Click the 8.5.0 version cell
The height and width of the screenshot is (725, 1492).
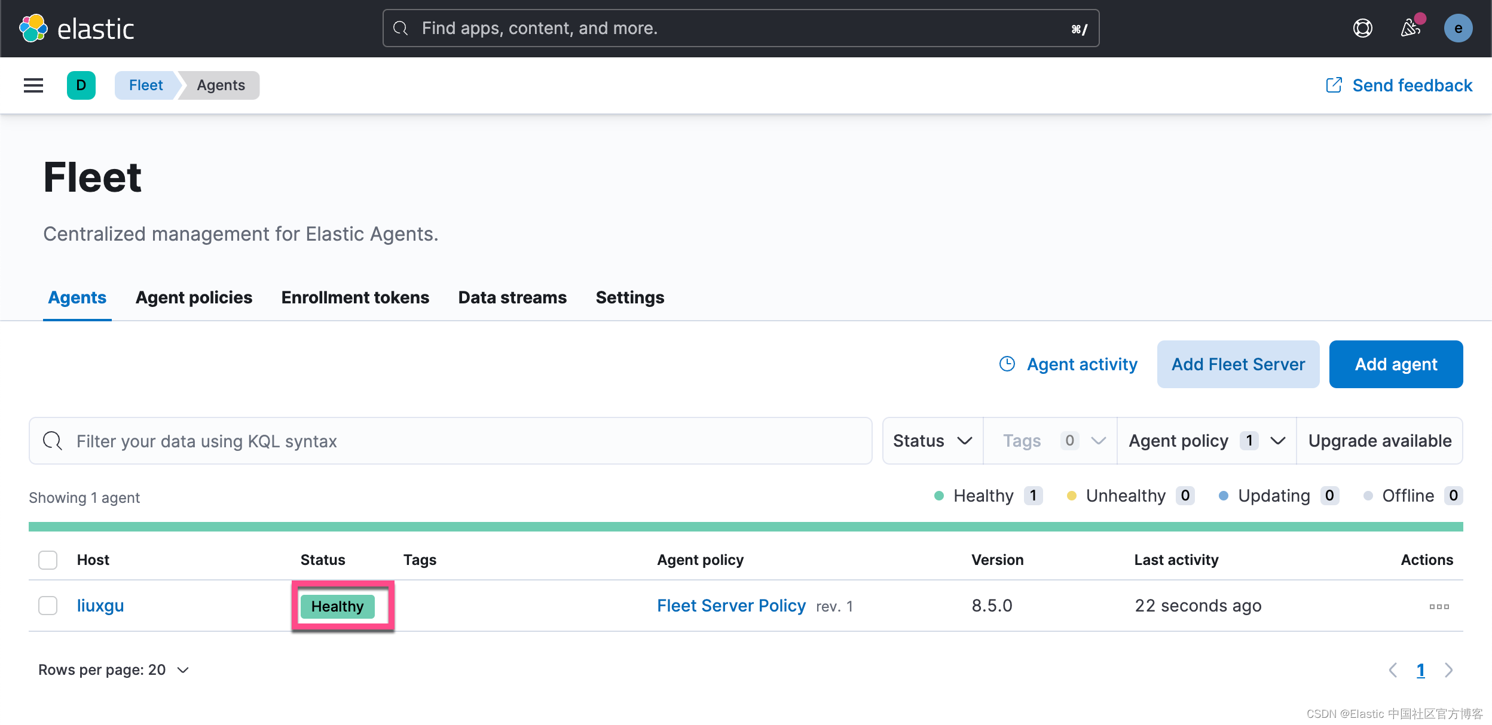992,606
